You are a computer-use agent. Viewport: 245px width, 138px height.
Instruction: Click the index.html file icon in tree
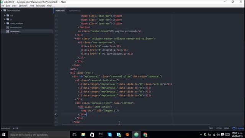point(8,31)
